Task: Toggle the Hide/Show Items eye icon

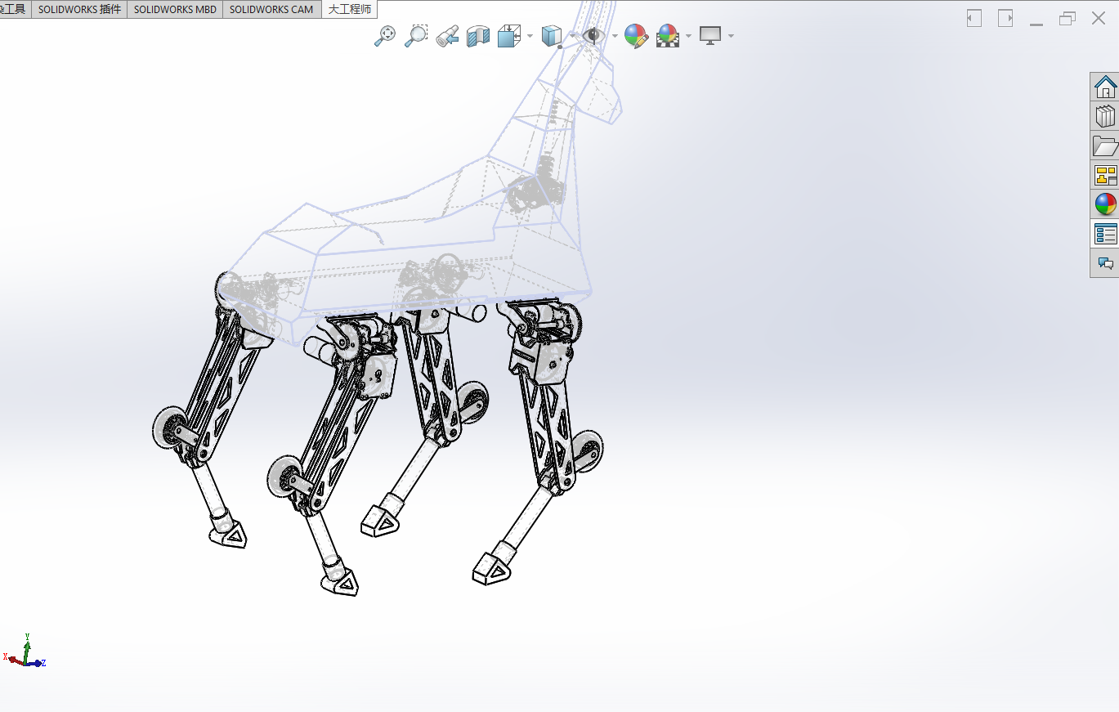Action: (593, 35)
